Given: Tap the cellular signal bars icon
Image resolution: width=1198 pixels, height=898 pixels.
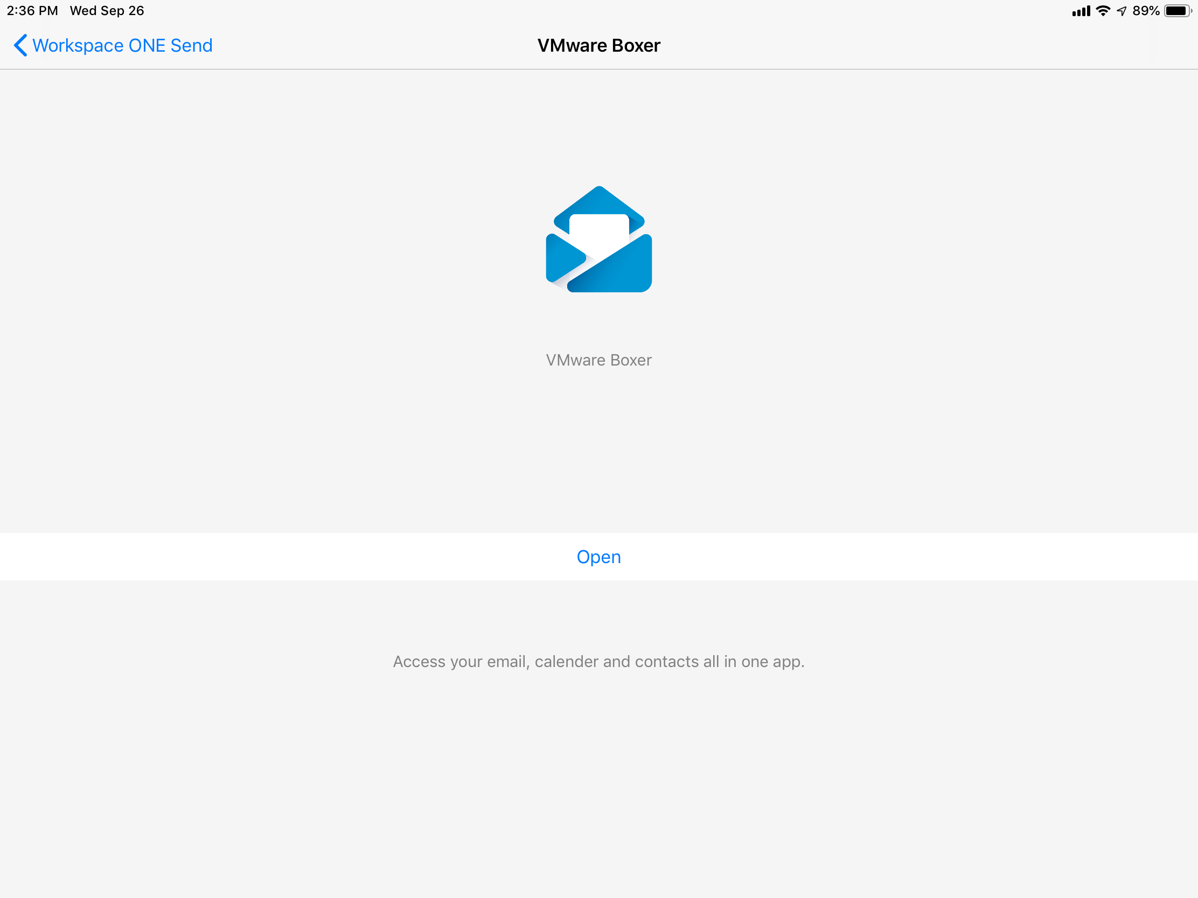Looking at the screenshot, I should tap(1081, 11).
